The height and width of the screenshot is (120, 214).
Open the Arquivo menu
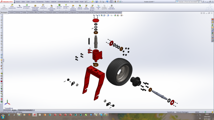(x=18, y=2)
